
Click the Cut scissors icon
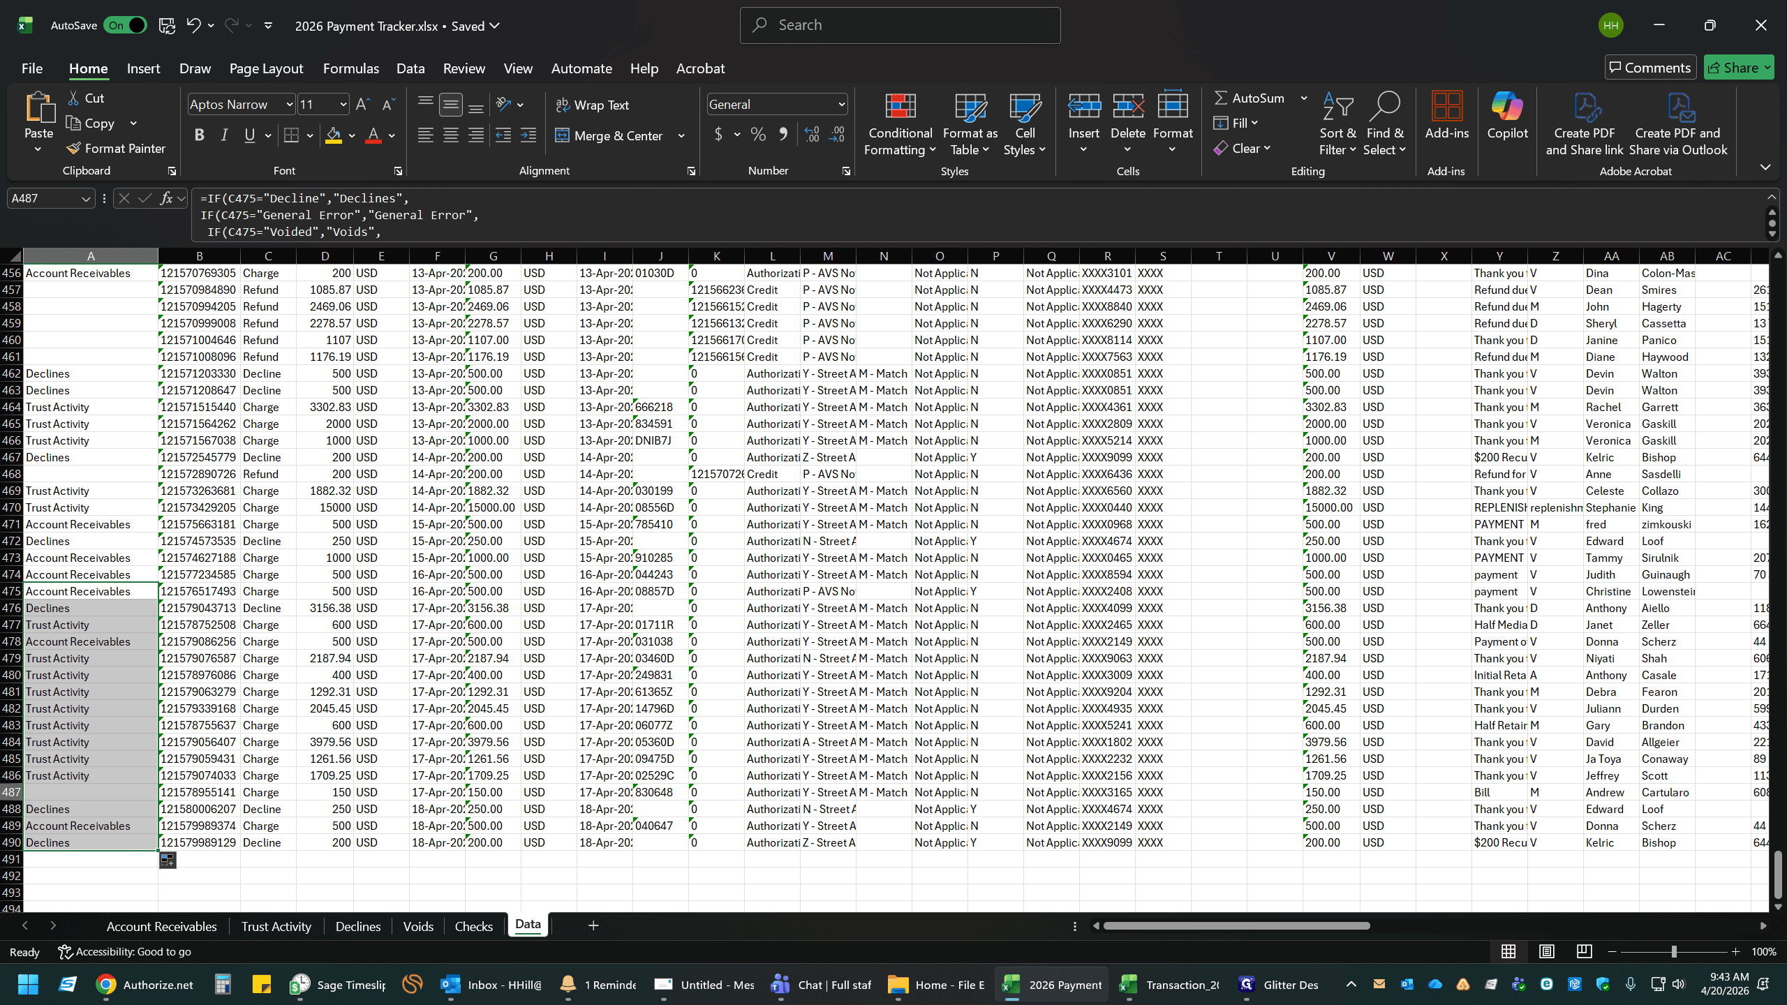coord(73,98)
